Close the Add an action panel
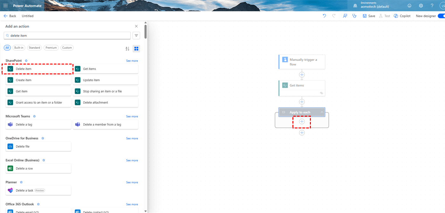Screen dimensions: 445x213 [136, 26]
